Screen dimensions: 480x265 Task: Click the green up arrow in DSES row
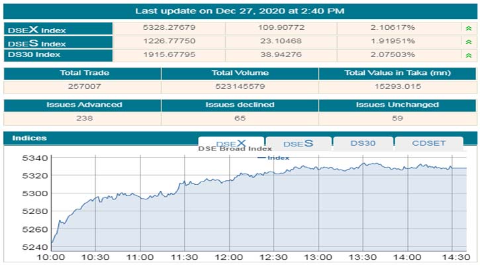[x=469, y=42]
